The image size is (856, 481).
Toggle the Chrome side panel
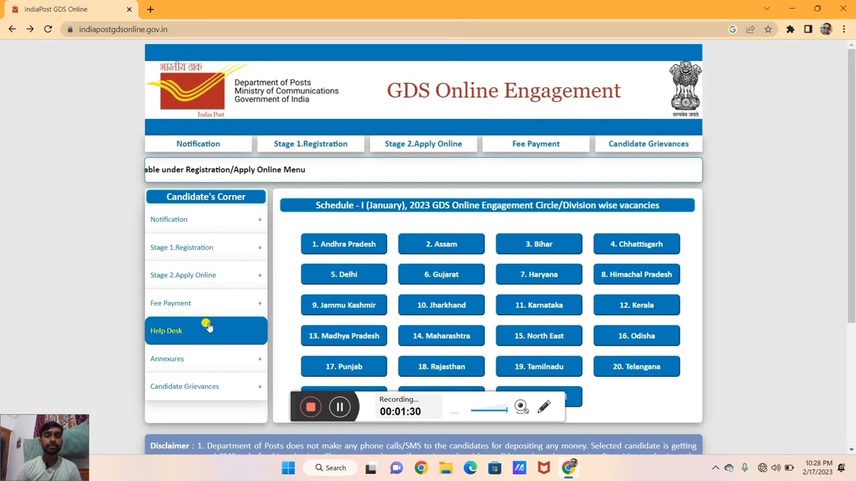[808, 29]
